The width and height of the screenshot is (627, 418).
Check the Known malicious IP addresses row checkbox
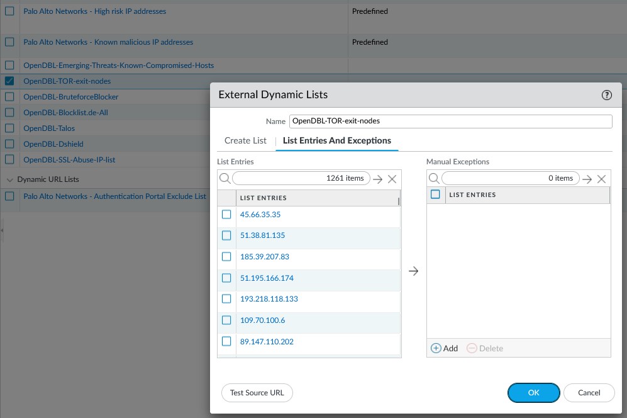9,42
